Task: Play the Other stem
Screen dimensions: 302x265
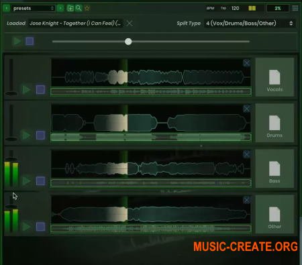Action: (26, 227)
